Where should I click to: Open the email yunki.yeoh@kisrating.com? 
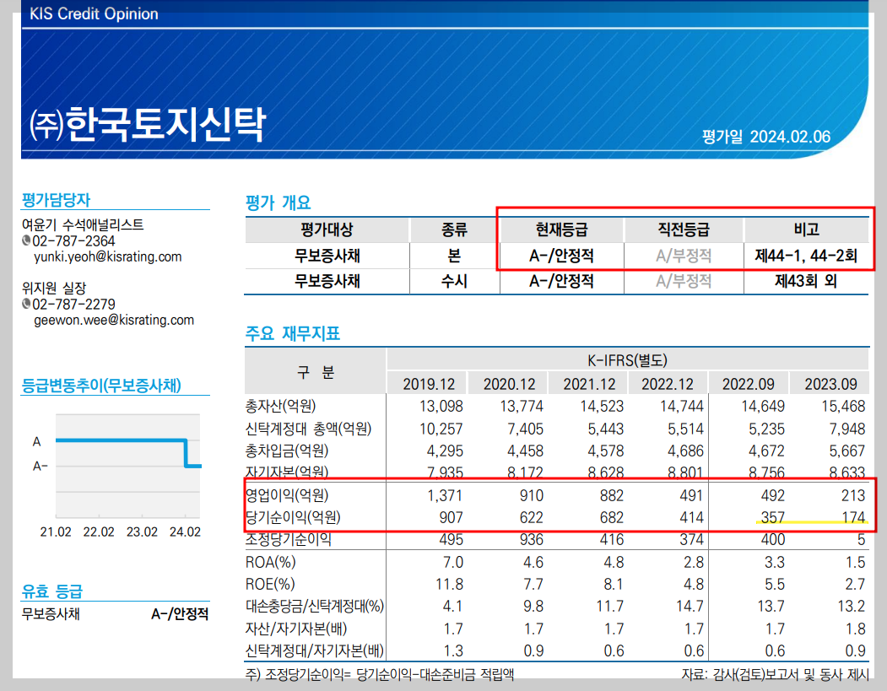pos(107,256)
